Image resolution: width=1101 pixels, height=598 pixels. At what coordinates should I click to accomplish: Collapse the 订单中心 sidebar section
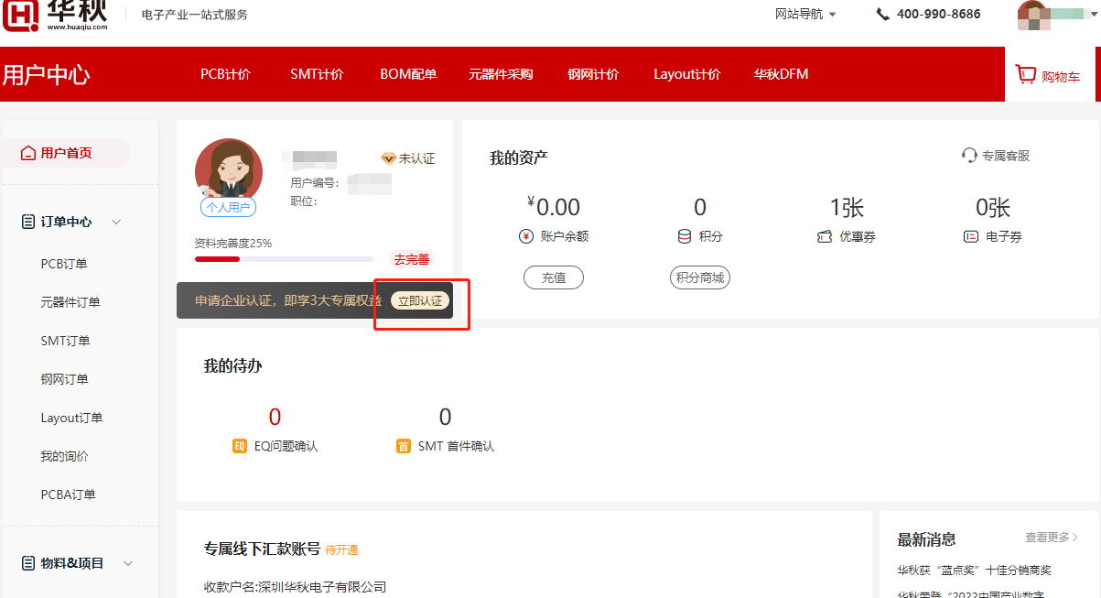click(x=116, y=222)
